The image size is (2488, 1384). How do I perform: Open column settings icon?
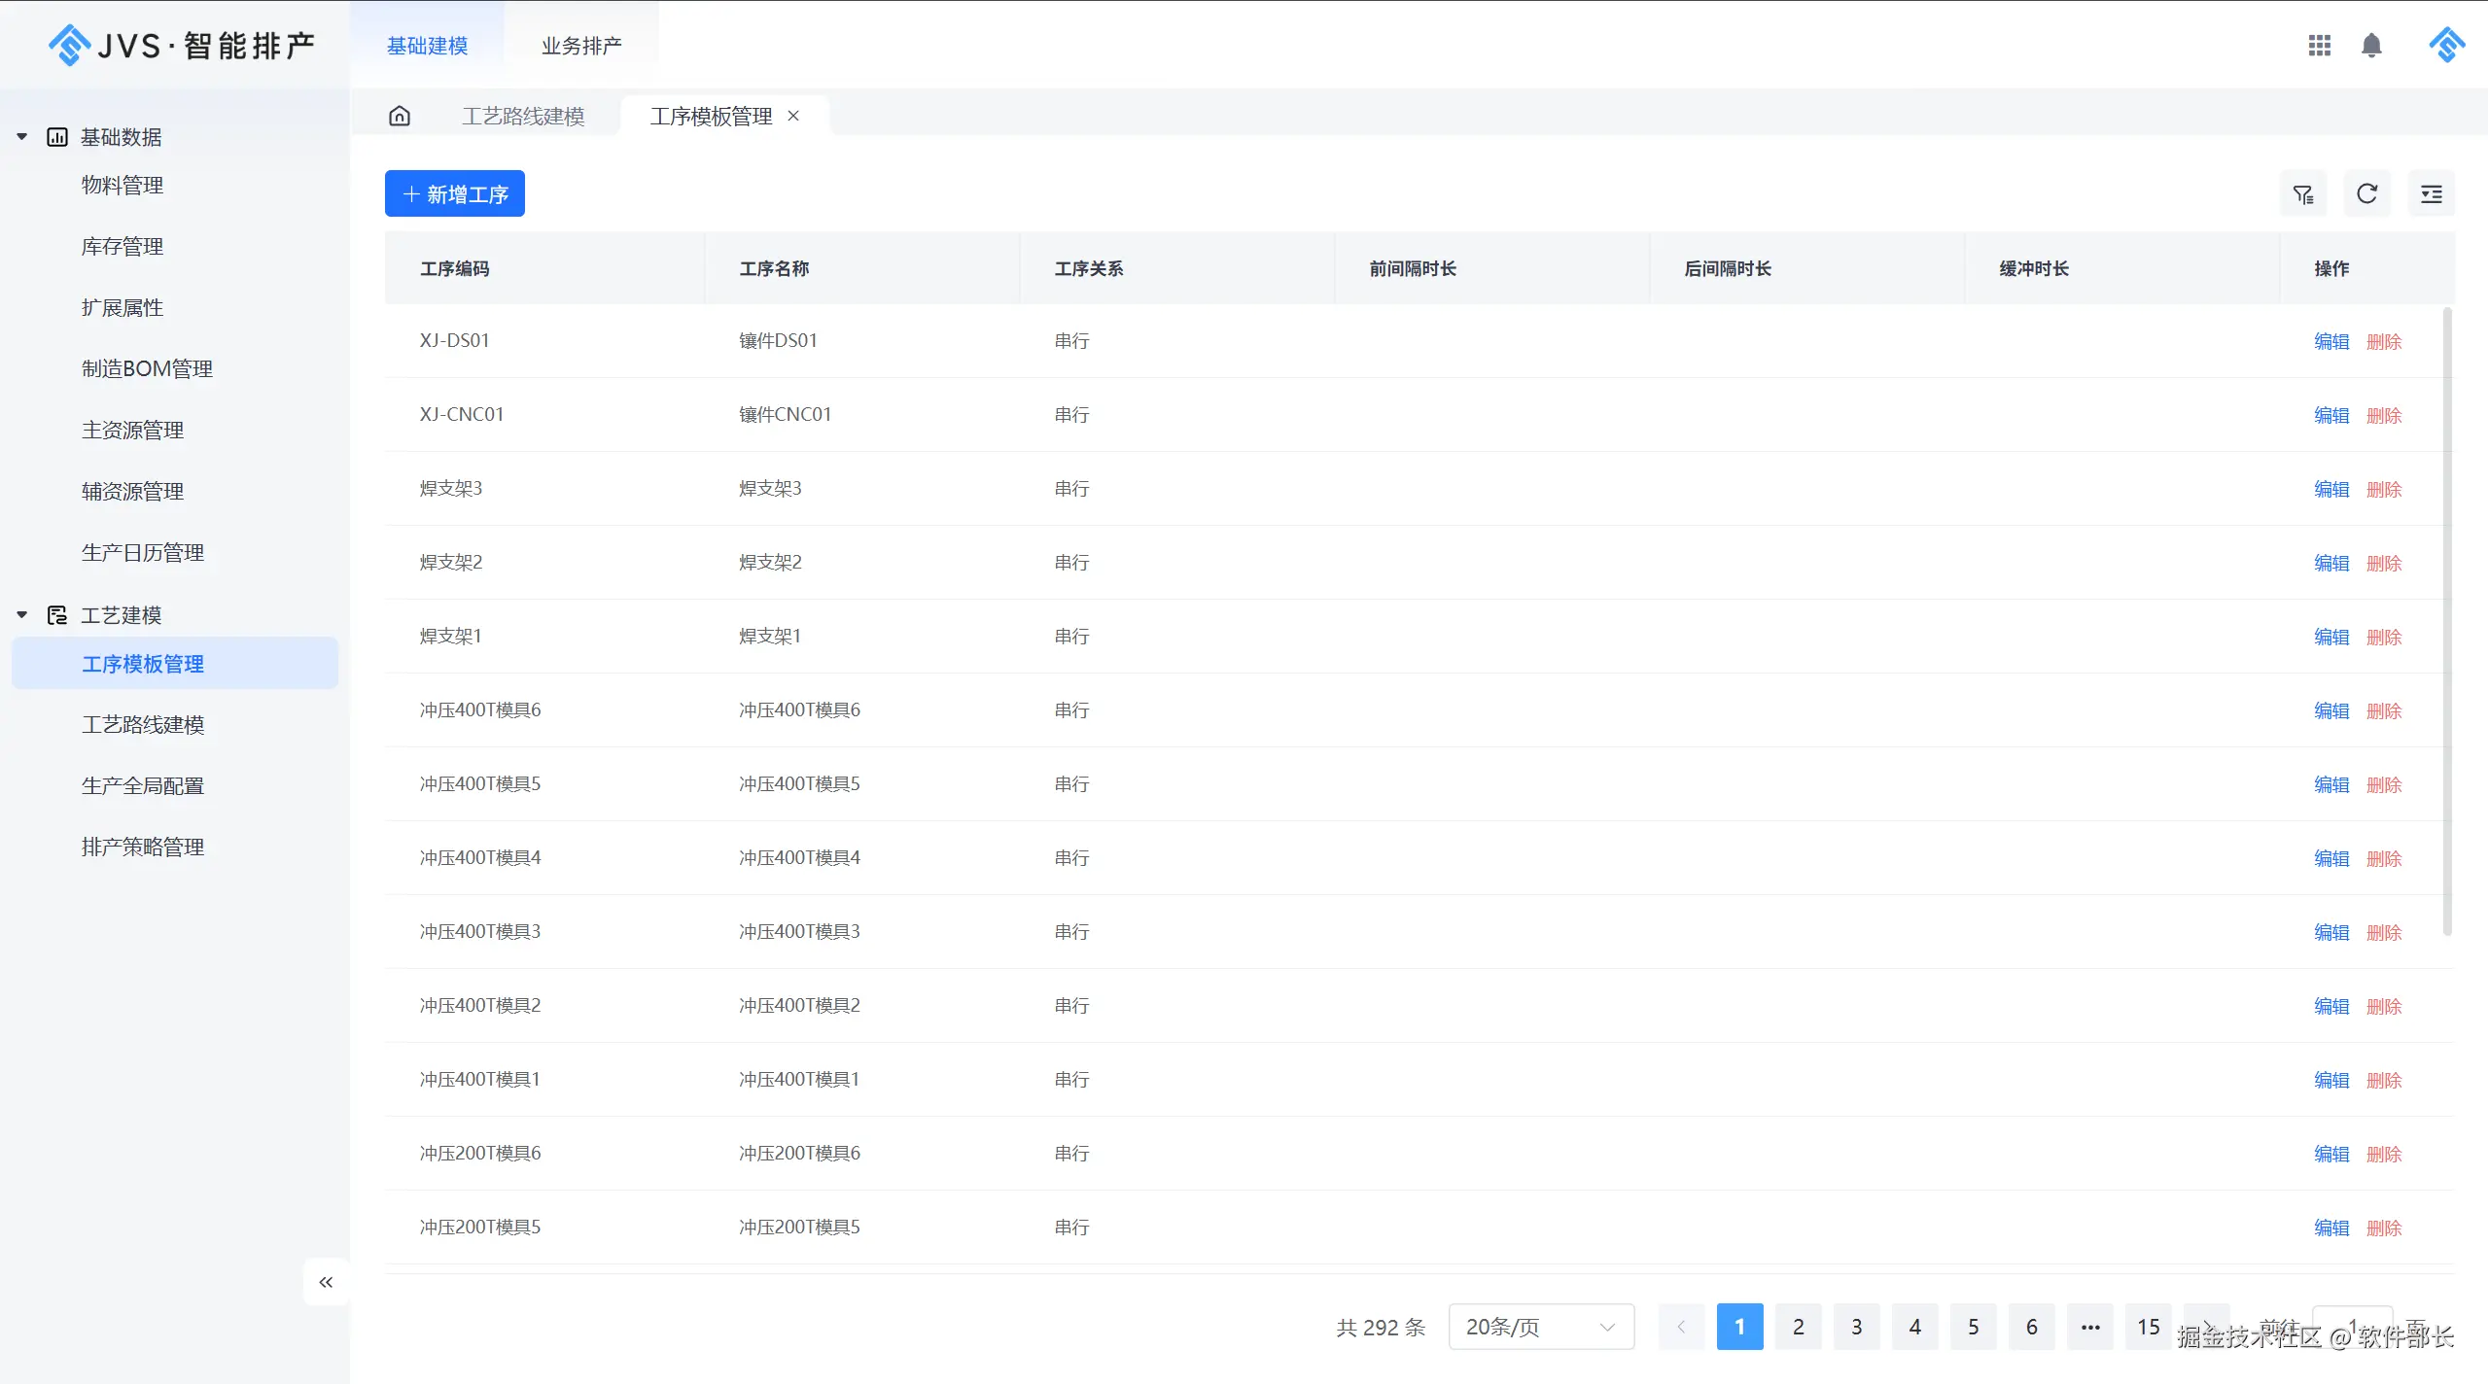point(2431,194)
